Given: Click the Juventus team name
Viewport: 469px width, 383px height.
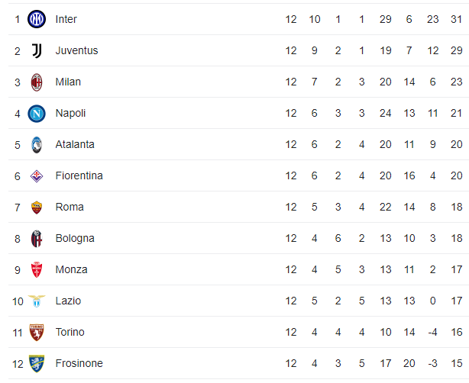Looking at the screenshot, I should tap(76, 50).
